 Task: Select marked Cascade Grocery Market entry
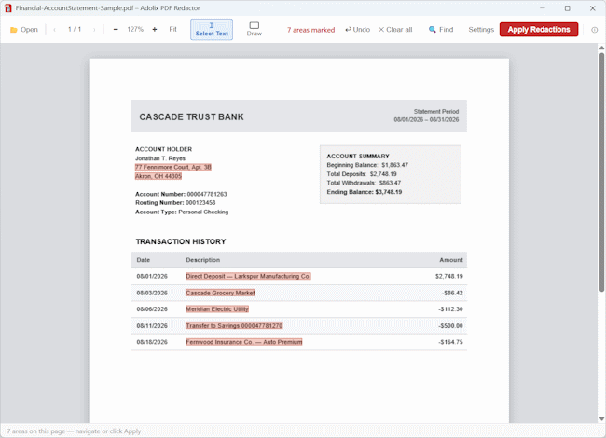pyautogui.click(x=220, y=293)
